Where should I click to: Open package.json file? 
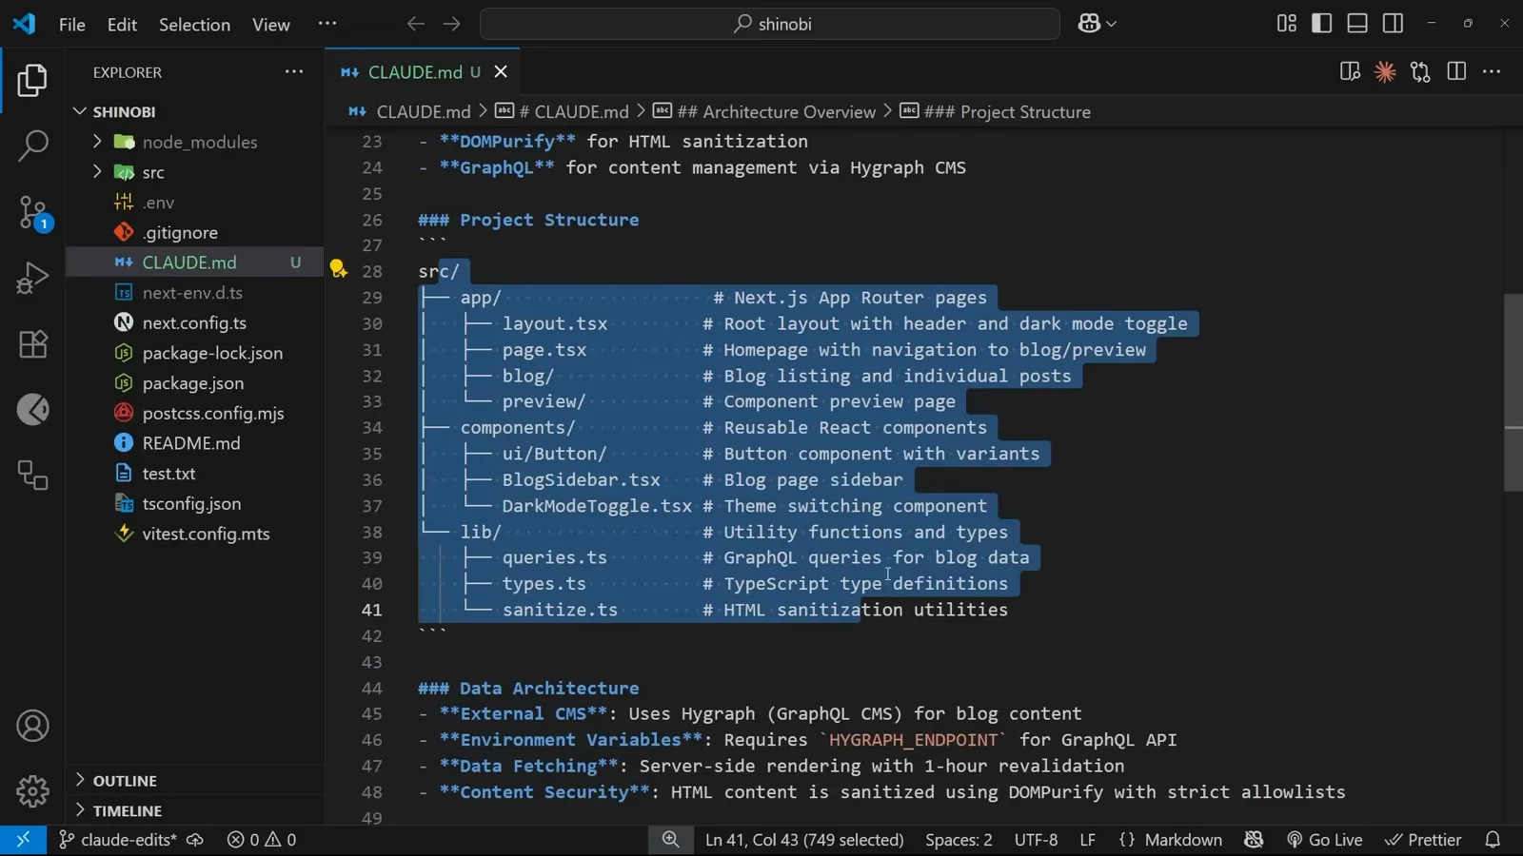point(194,383)
